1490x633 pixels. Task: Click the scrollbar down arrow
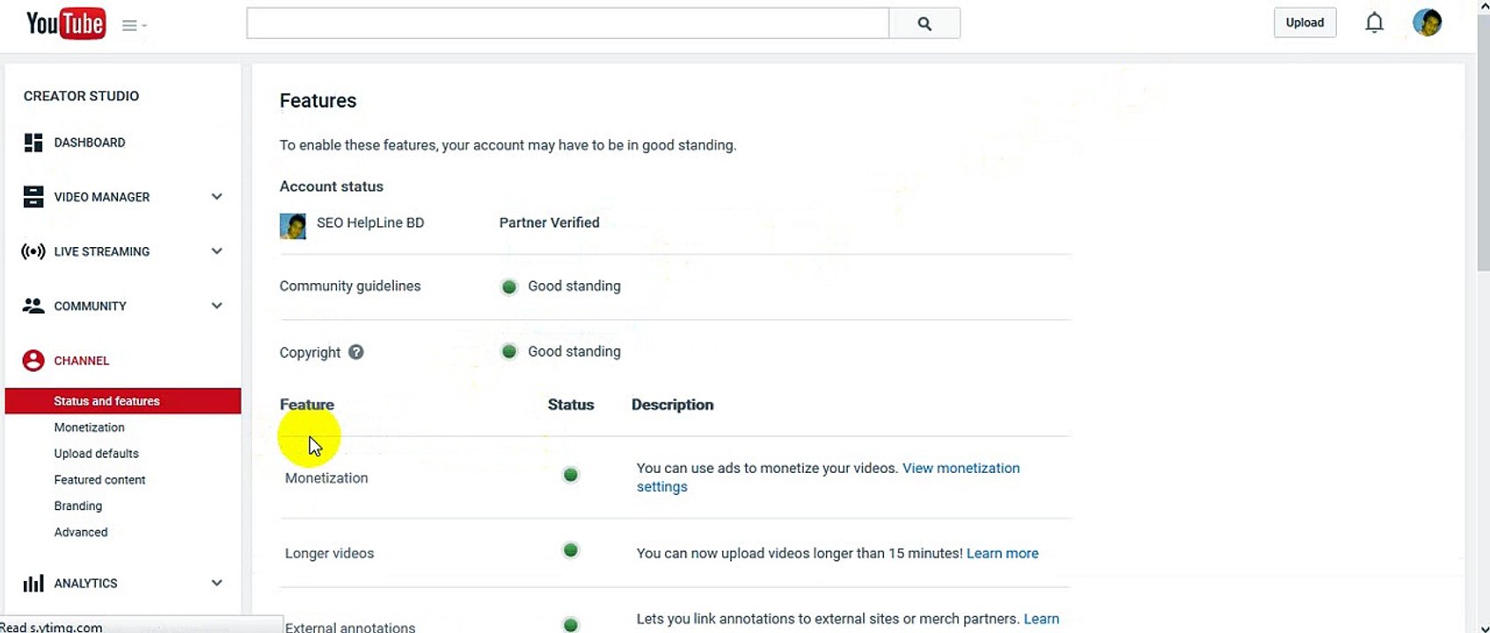tap(1484, 626)
